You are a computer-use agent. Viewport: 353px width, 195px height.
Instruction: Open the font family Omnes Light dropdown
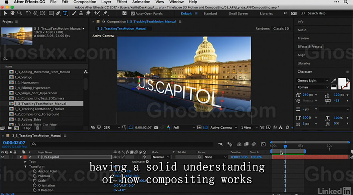click(313, 81)
